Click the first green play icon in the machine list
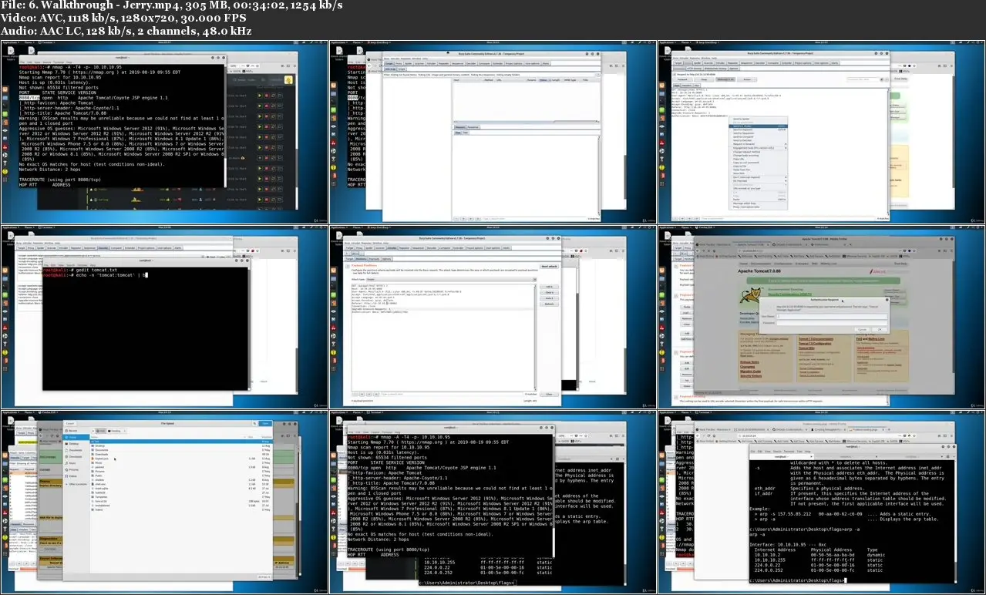The width and height of the screenshot is (986, 595). click(261, 95)
